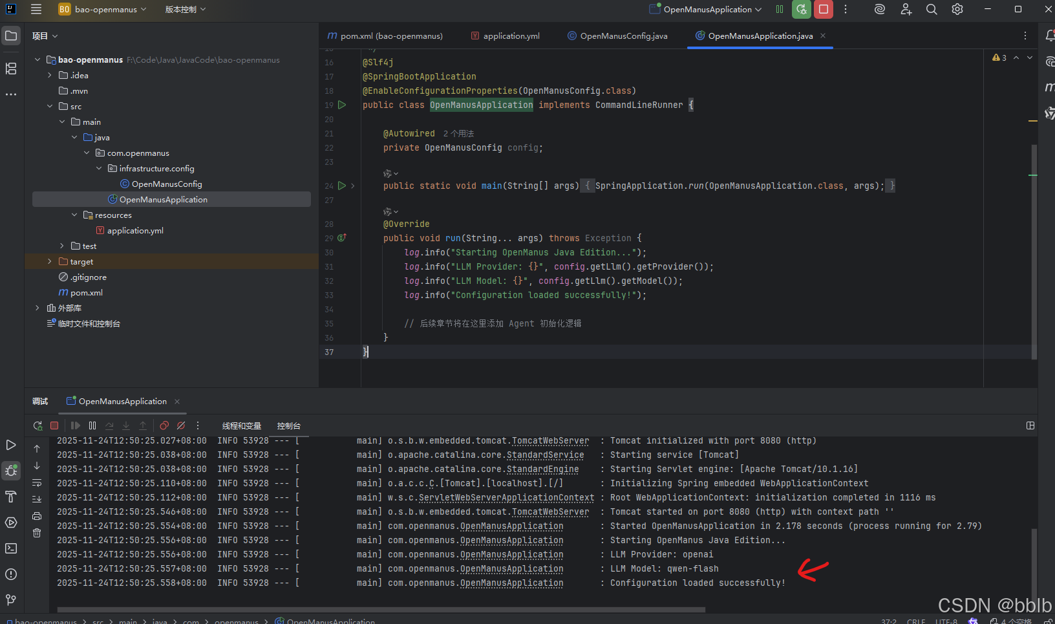Switch to application.yml editor tab
This screenshot has height=624, width=1055.
[x=506, y=36]
